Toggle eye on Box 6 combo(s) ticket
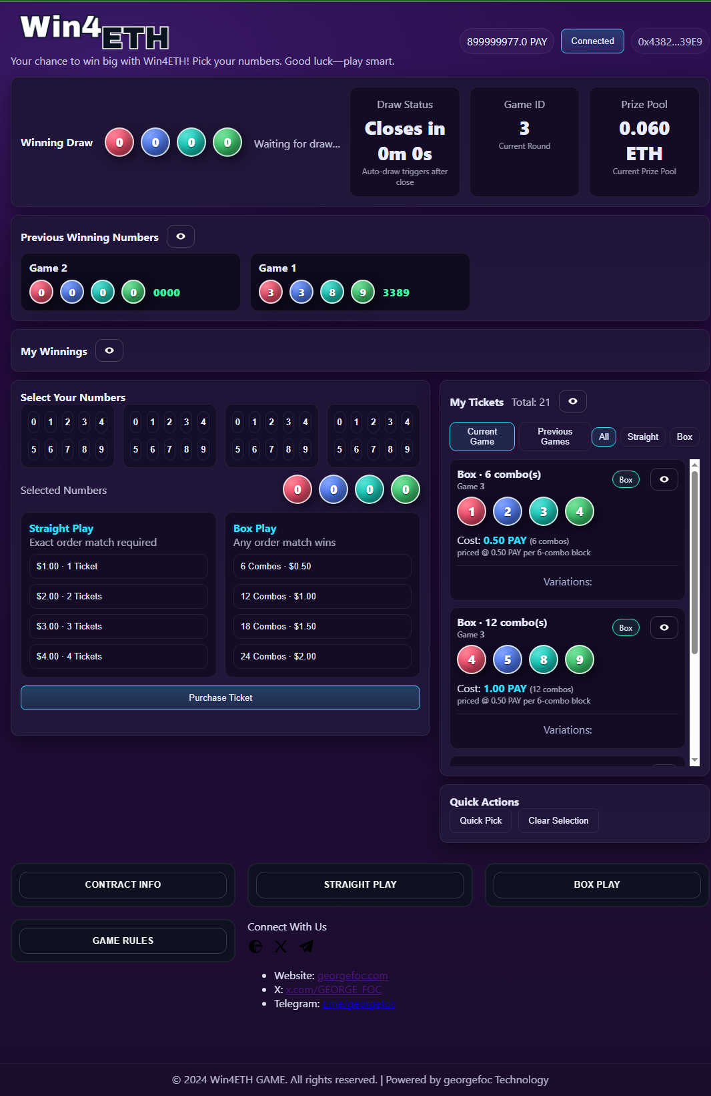Viewport: 711px width, 1096px height. (x=664, y=479)
